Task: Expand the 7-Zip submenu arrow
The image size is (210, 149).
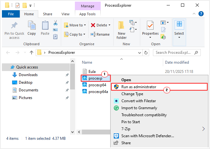Action: coord(203,129)
